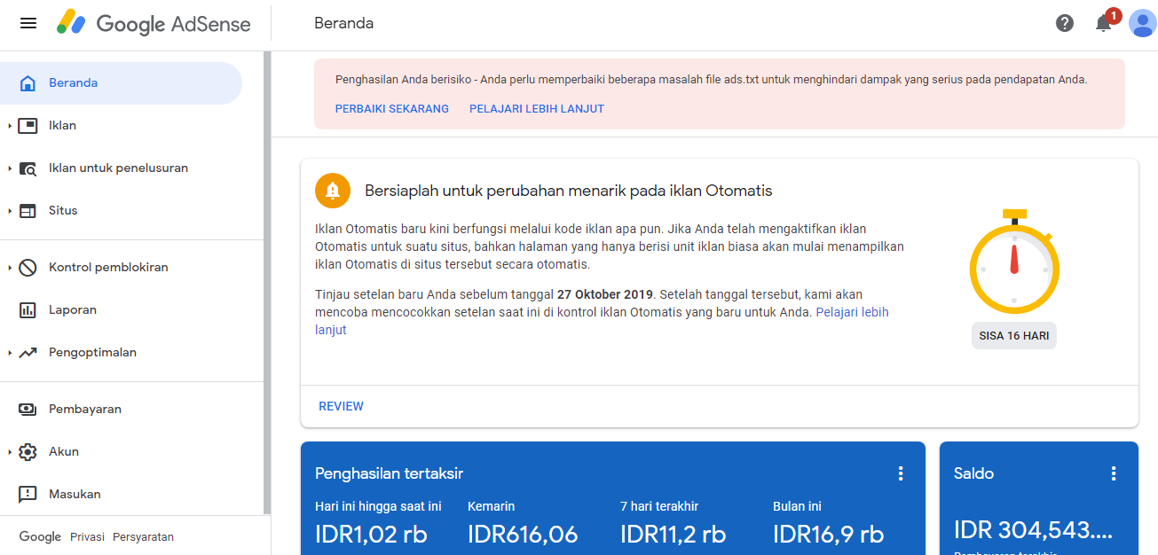The image size is (1158, 555).
Task: Click the Saldo balance IDR 304,543
Action: point(1034,530)
